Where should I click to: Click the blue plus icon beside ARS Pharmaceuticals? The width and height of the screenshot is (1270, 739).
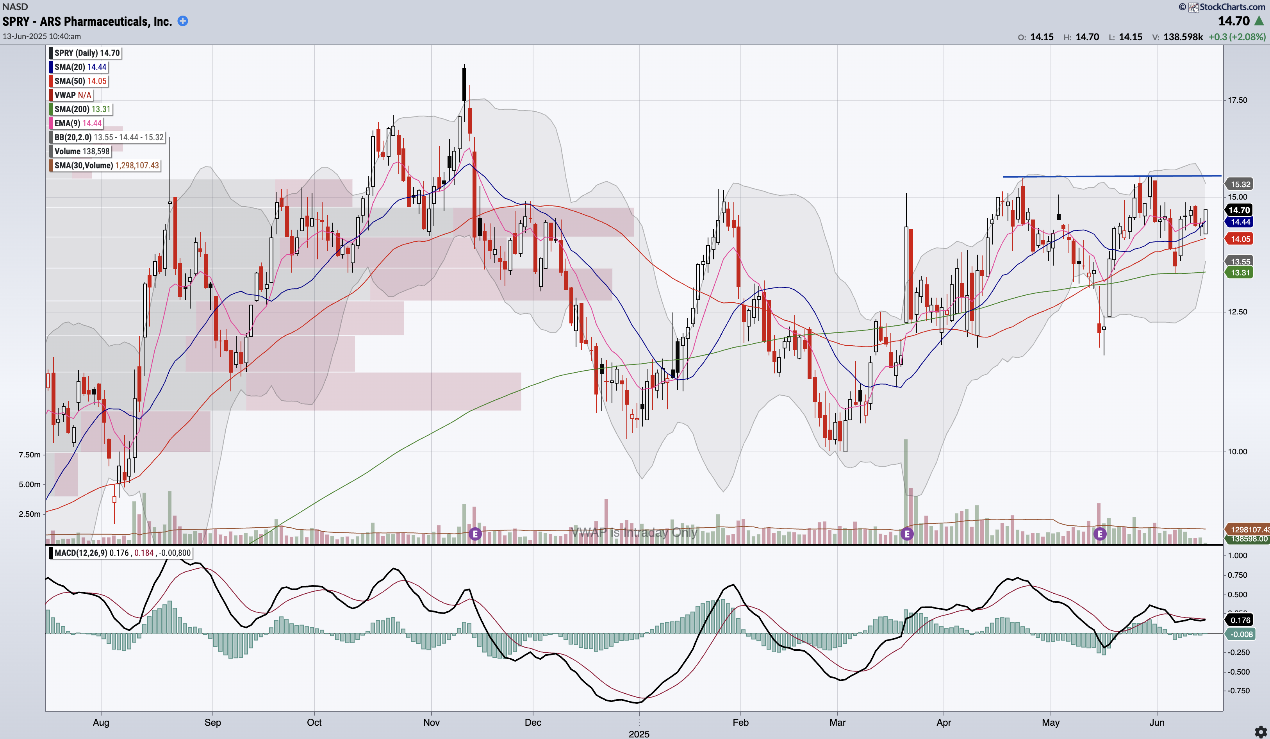tap(183, 21)
